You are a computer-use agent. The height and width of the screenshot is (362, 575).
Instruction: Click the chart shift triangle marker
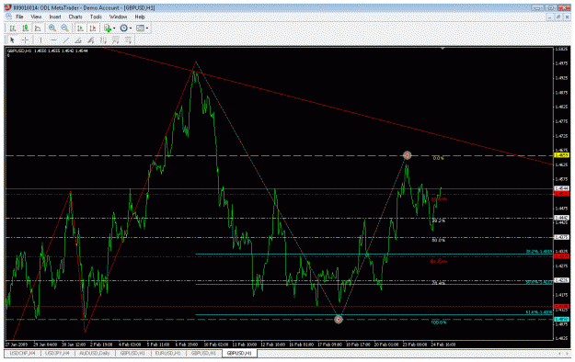[443, 49]
